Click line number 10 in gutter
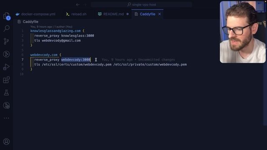 (x=22, y=74)
